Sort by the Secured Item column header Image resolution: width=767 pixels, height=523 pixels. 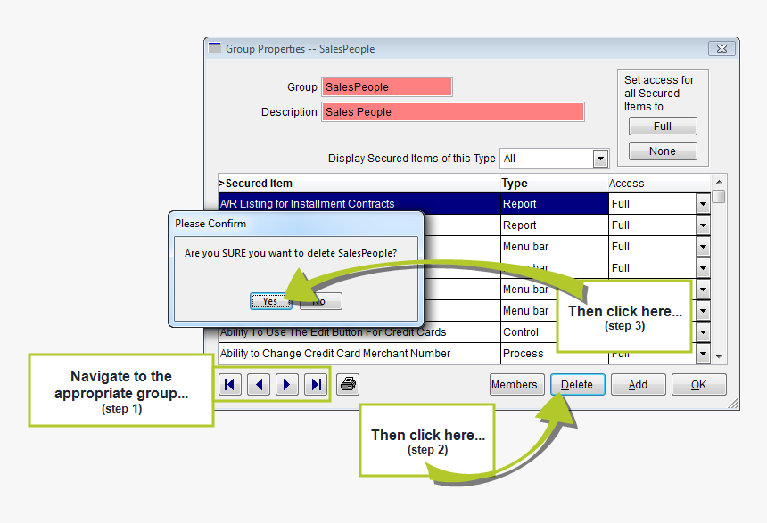click(359, 184)
